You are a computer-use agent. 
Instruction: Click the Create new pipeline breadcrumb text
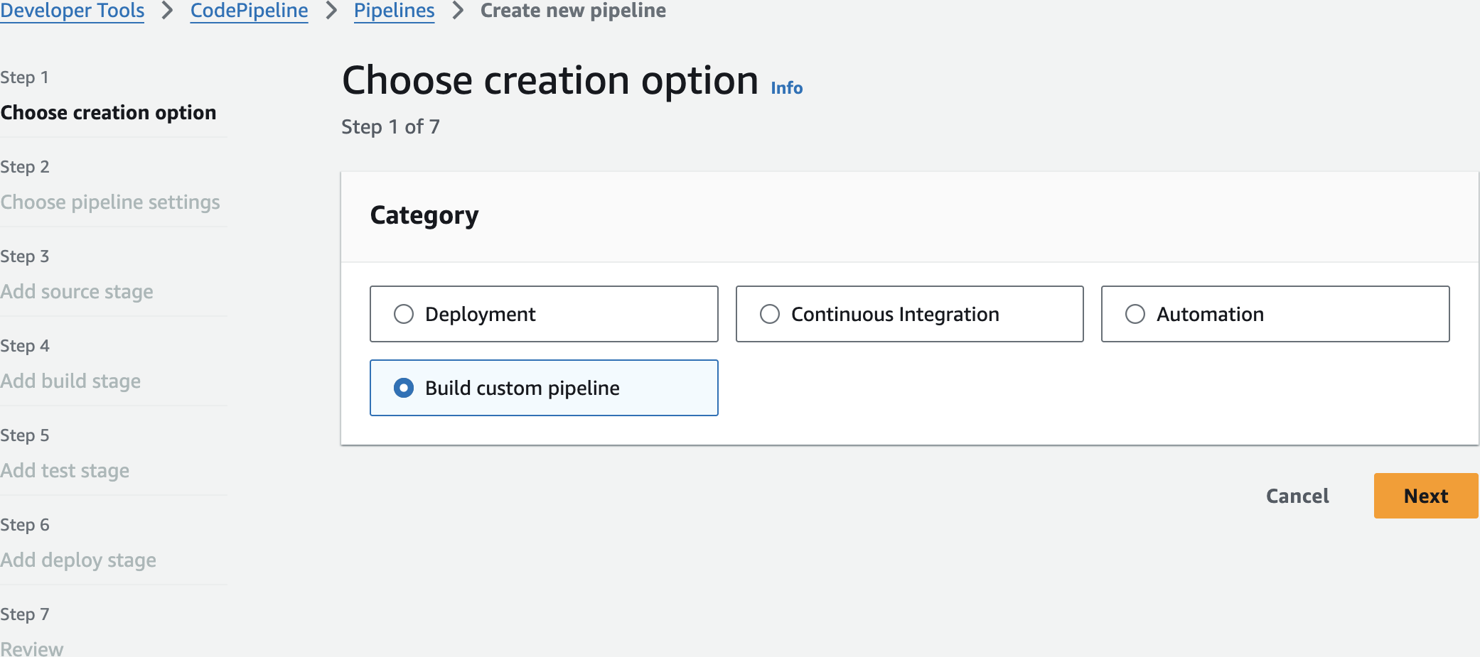pyautogui.click(x=573, y=11)
